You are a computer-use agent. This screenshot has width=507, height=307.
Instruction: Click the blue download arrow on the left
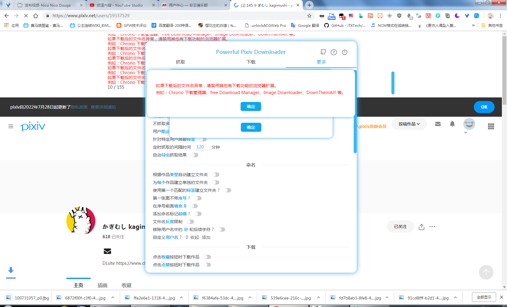[11, 270]
